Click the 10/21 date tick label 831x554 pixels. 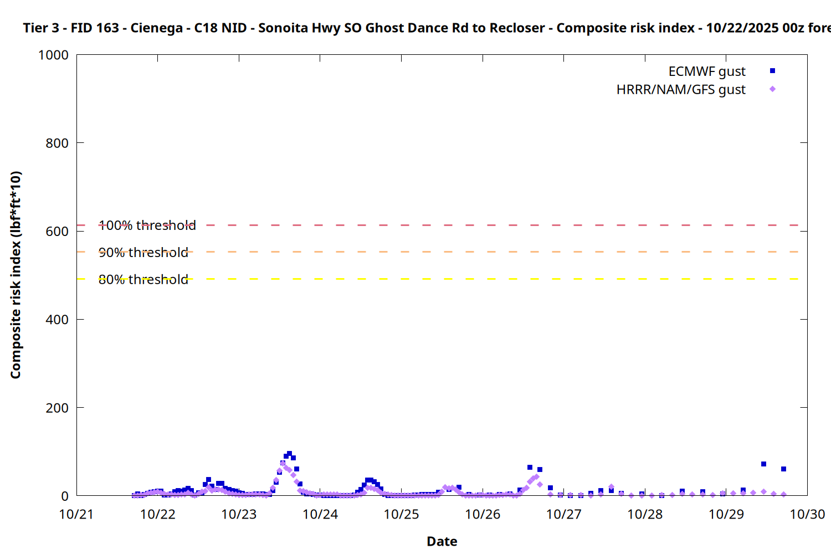pos(76,515)
